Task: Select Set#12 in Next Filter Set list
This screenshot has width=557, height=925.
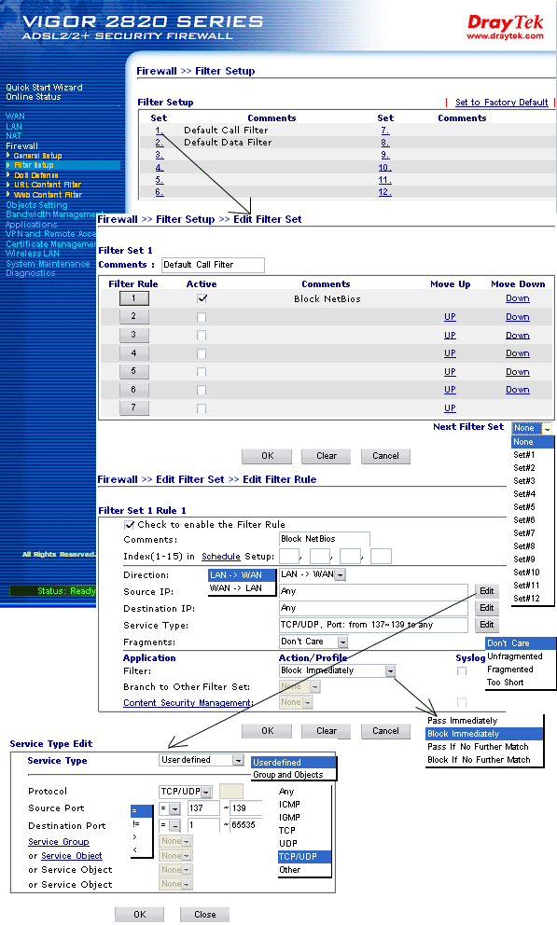Action: [526, 599]
